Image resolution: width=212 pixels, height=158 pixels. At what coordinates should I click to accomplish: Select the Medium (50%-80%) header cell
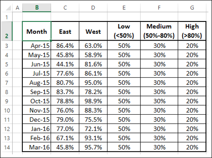click(159, 31)
